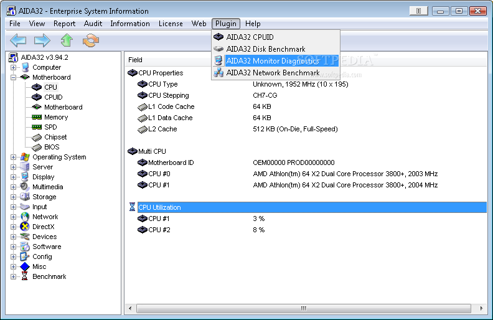This screenshot has height=320, width=493.
Task: Expand the Multimedia tree node
Action: coord(14,187)
